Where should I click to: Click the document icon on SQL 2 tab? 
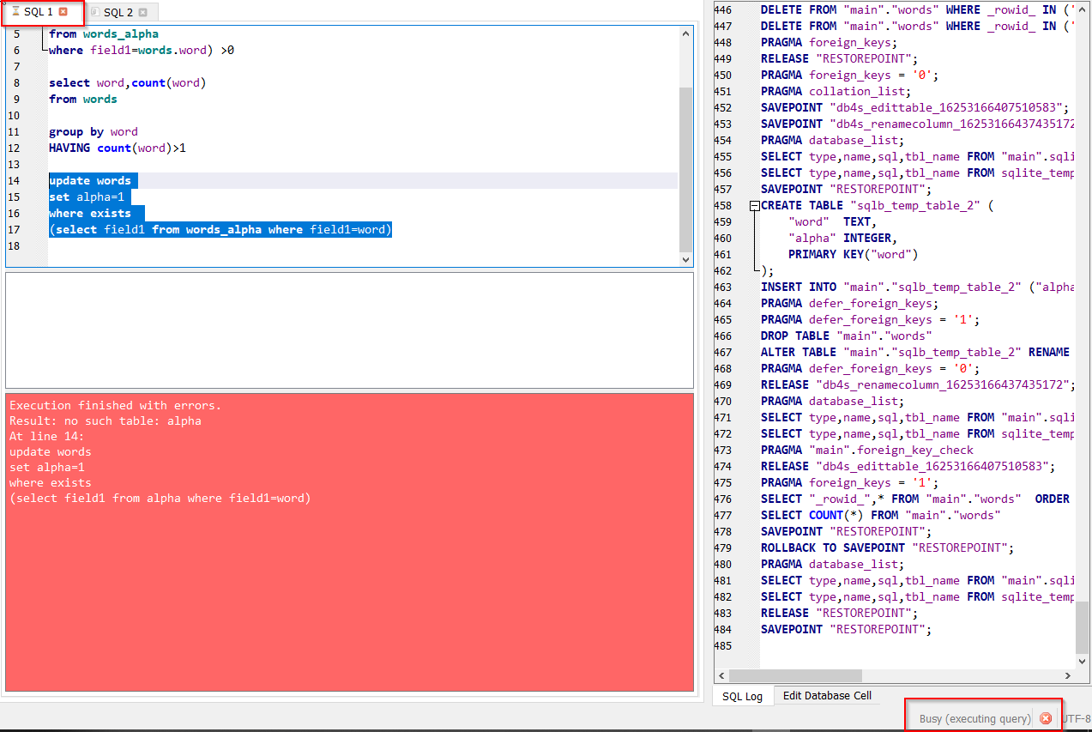(x=94, y=12)
